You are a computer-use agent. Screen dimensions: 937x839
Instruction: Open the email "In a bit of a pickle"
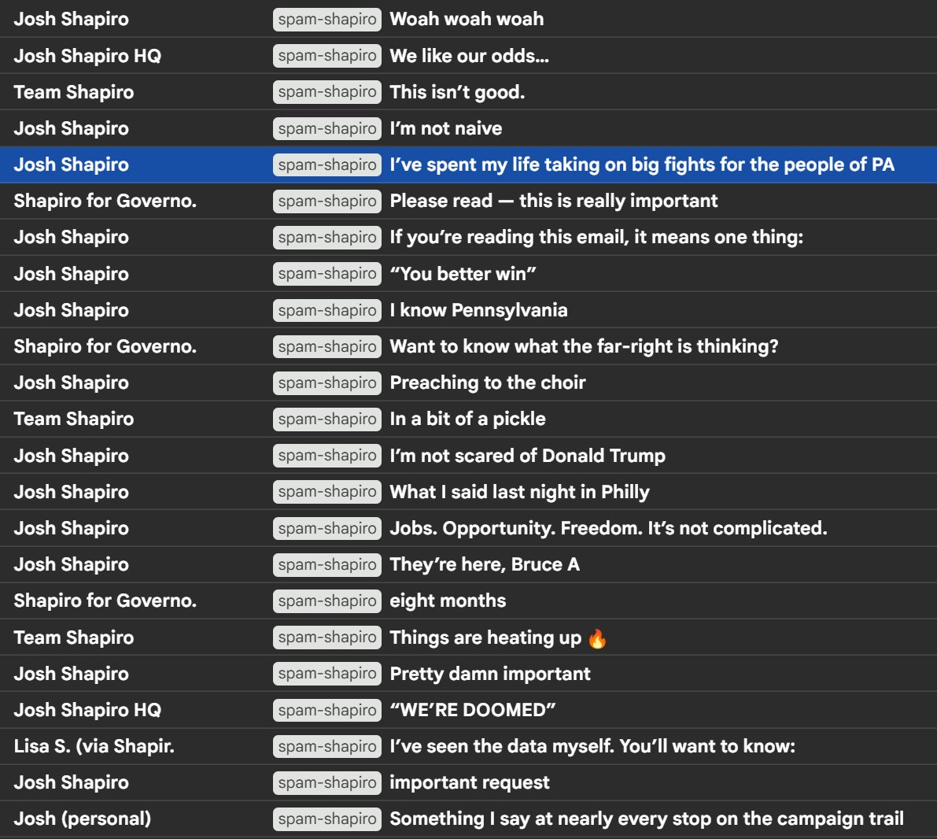pos(467,419)
